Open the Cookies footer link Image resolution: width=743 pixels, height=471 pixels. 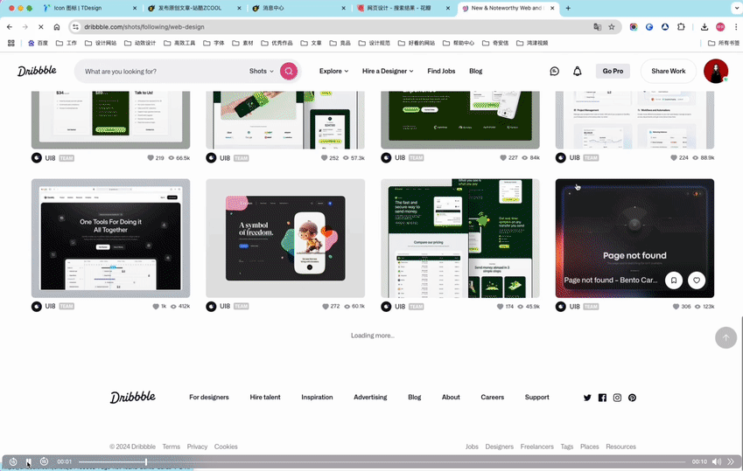click(226, 447)
